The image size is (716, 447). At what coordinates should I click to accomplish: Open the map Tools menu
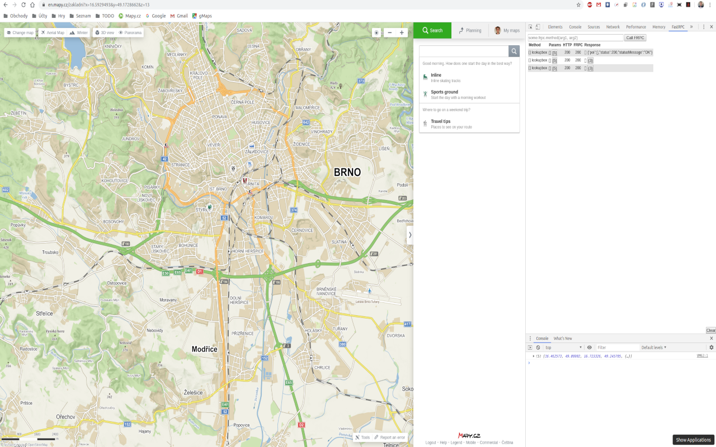[x=362, y=437]
